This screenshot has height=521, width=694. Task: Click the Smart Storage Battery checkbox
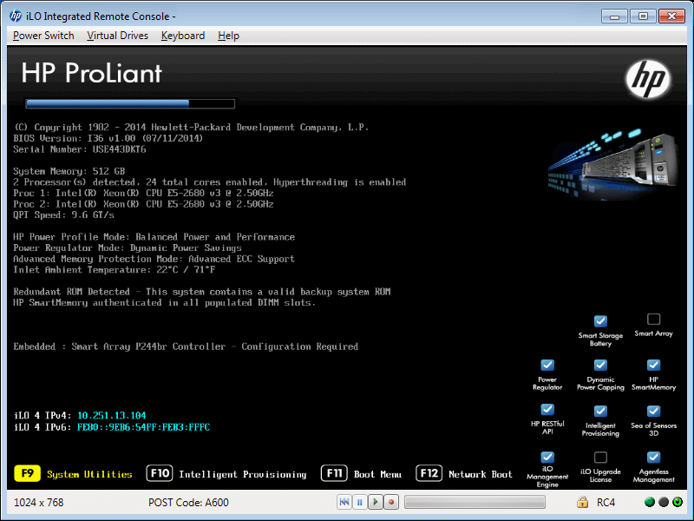pyautogui.click(x=600, y=320)
